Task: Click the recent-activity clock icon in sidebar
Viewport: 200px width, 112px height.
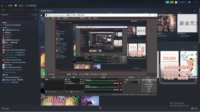Action: (33, 15)
